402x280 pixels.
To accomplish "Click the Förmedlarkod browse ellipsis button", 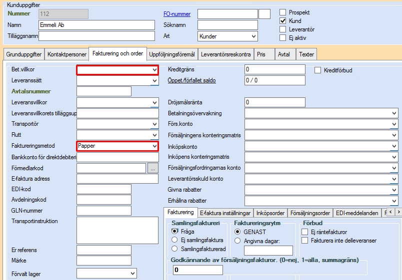I will pos(153,168).
